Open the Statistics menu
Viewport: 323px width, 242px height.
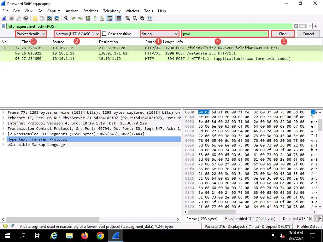91,11
